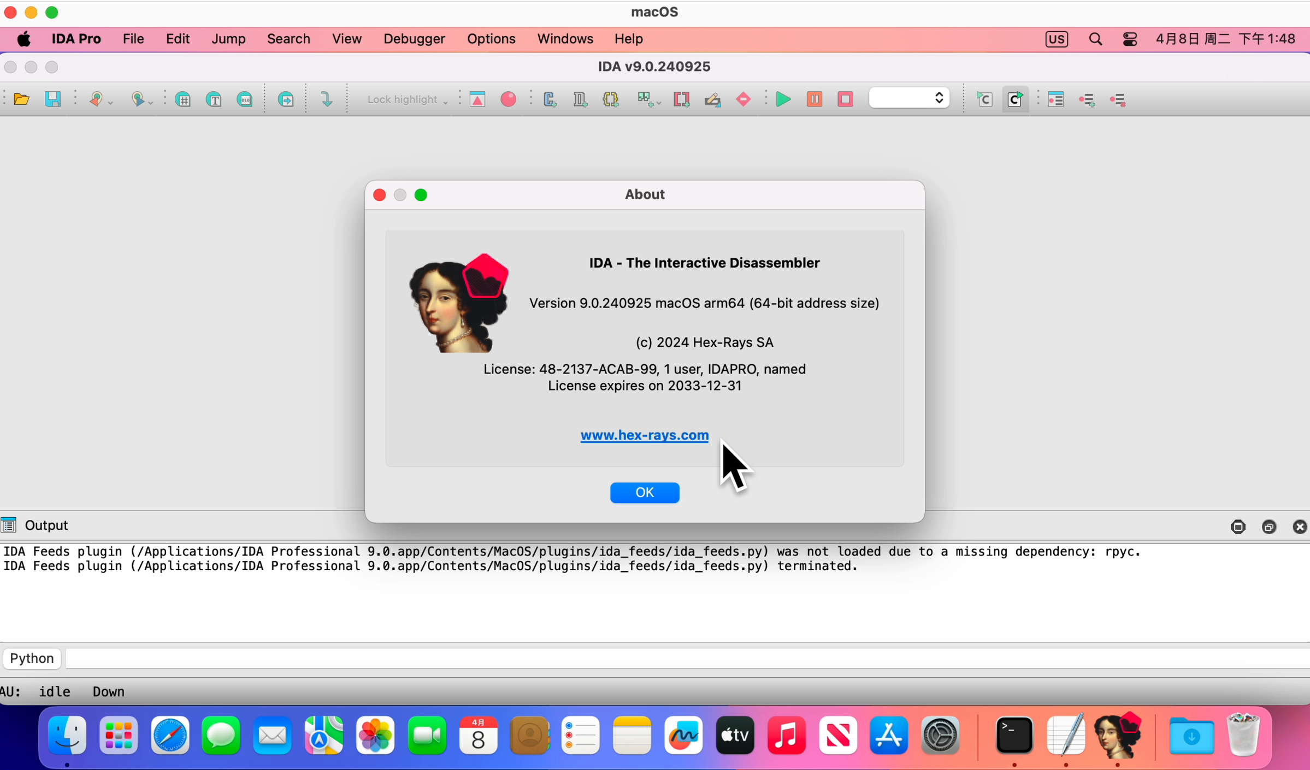Open the File menu

click(133, 39)
